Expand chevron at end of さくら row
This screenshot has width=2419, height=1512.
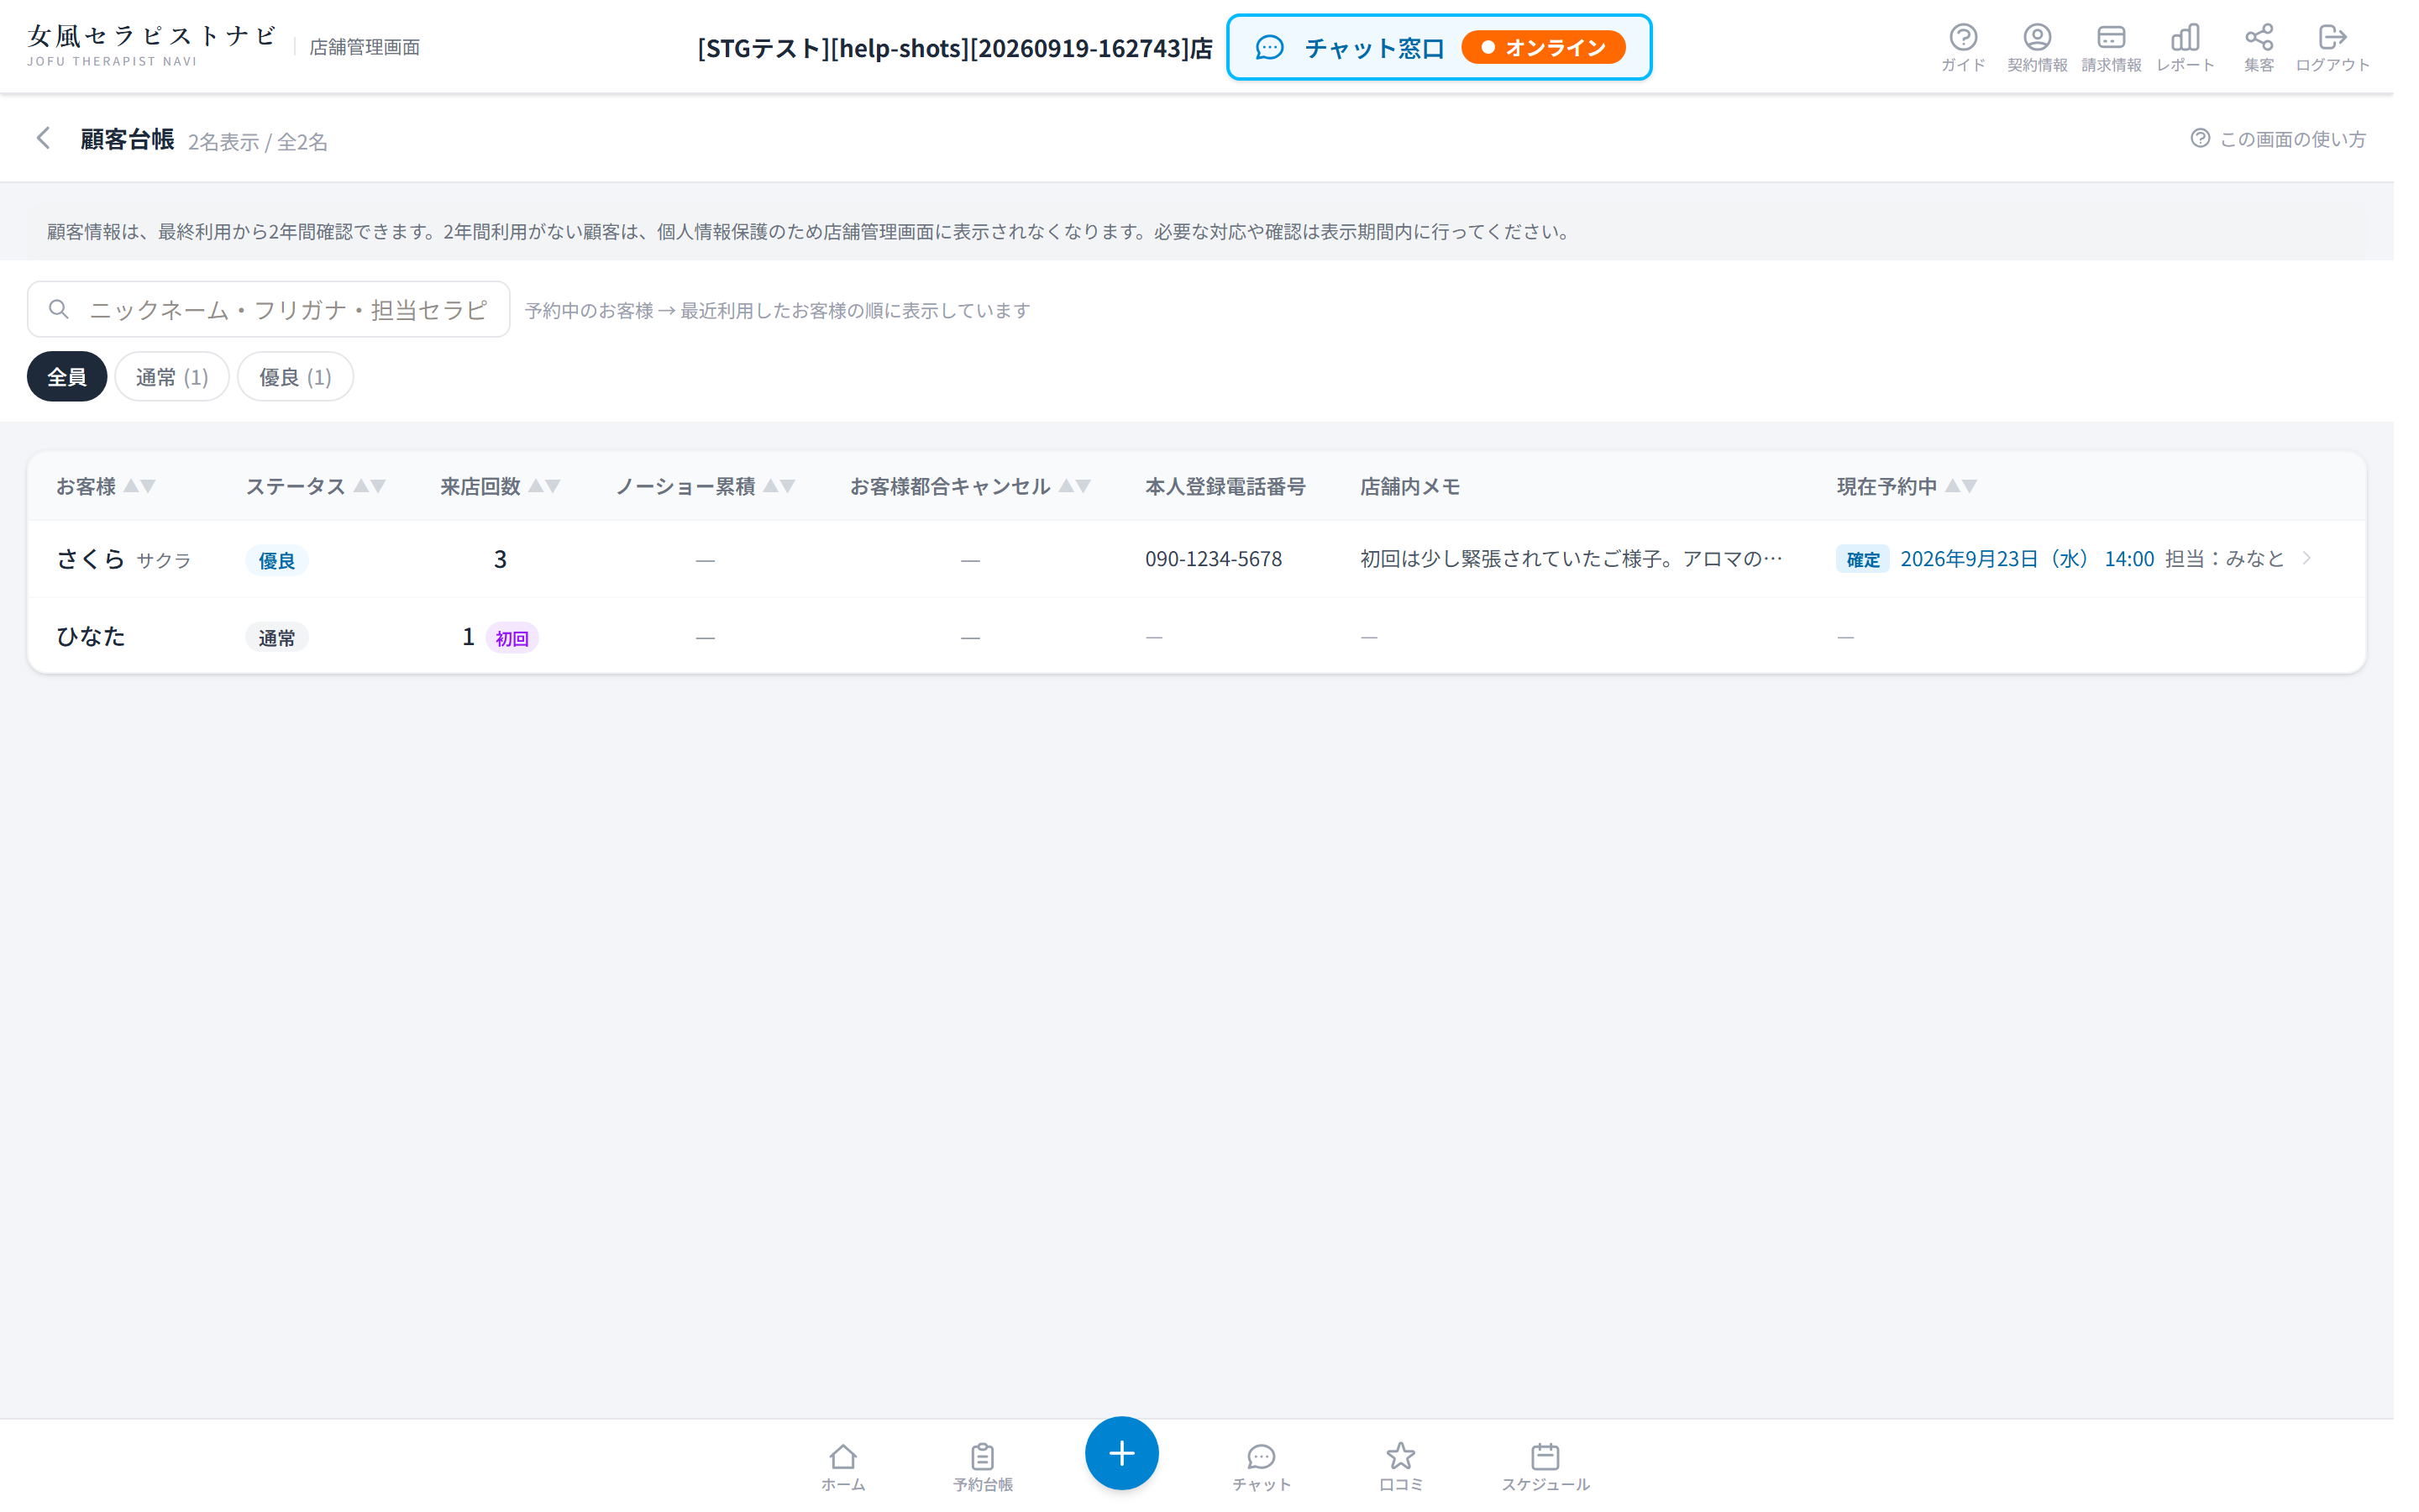click(2307, 558)
